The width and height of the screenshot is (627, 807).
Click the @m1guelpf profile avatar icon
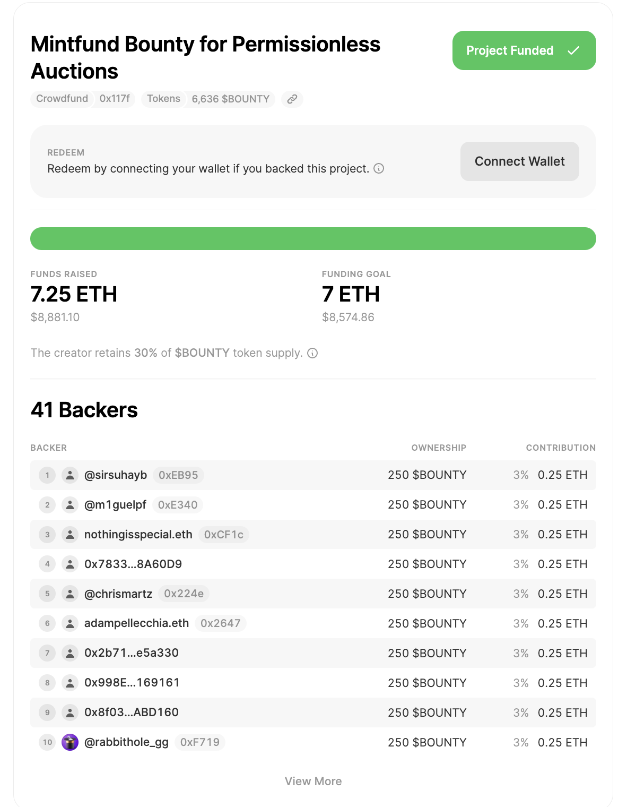pyautogui.click(x=70, y=505)
